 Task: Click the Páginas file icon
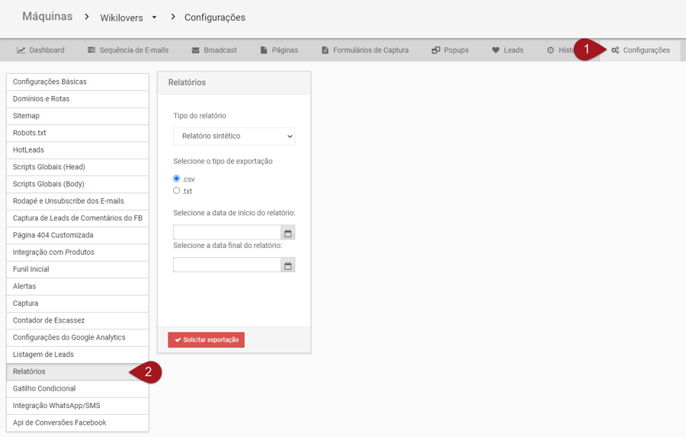click(x=264, y=50)
